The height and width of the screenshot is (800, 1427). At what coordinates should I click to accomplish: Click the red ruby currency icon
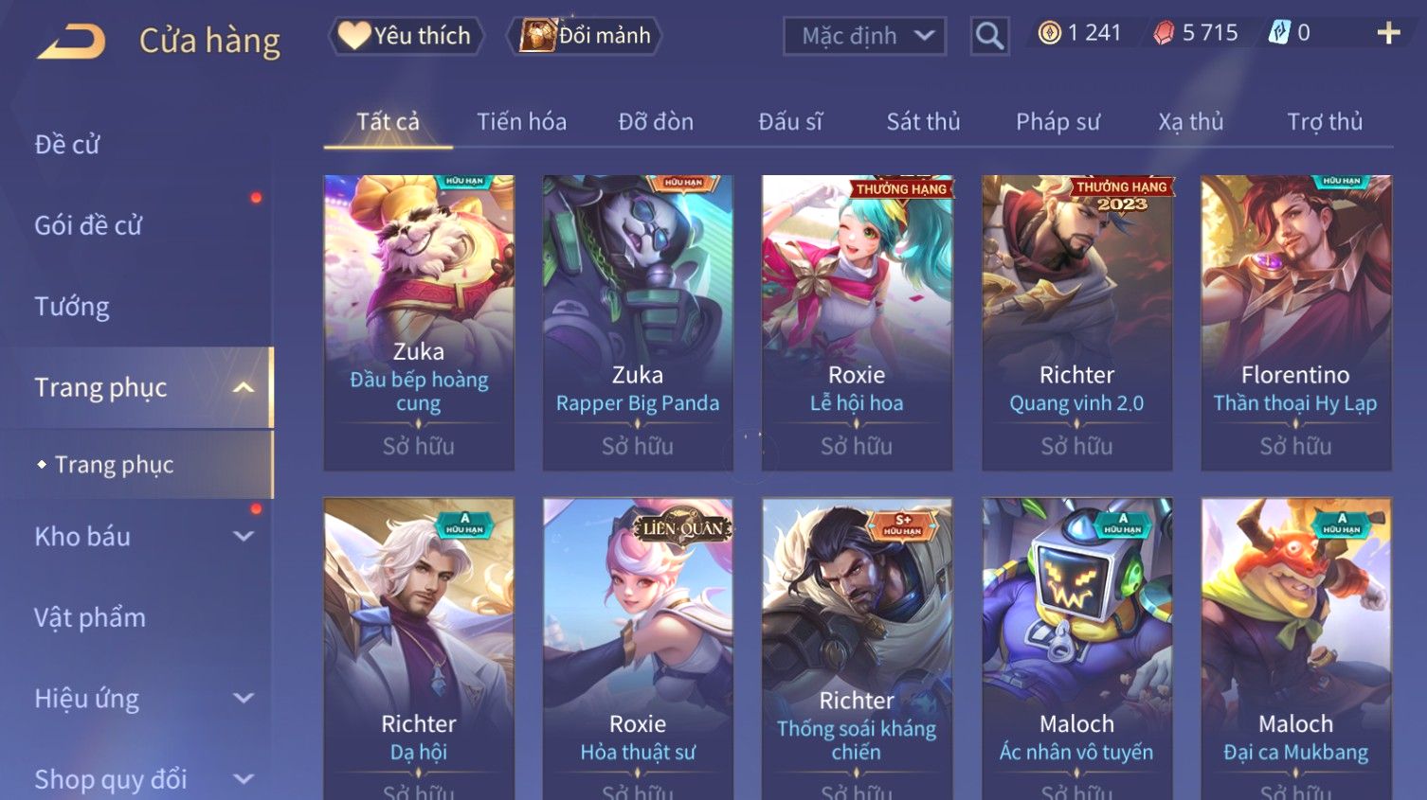coord(1164,33)
